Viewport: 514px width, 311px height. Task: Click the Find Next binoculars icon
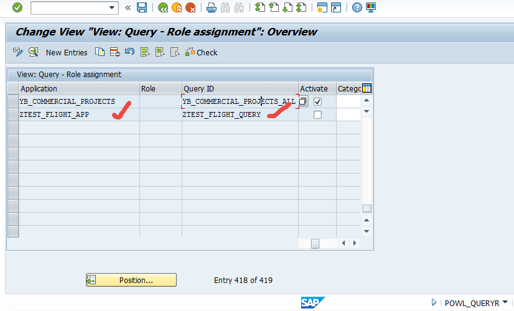240,7
